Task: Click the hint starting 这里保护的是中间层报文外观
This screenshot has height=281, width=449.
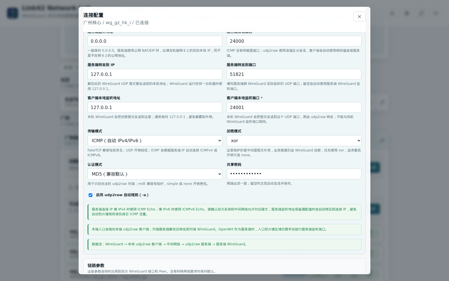Action: [294, 153]
